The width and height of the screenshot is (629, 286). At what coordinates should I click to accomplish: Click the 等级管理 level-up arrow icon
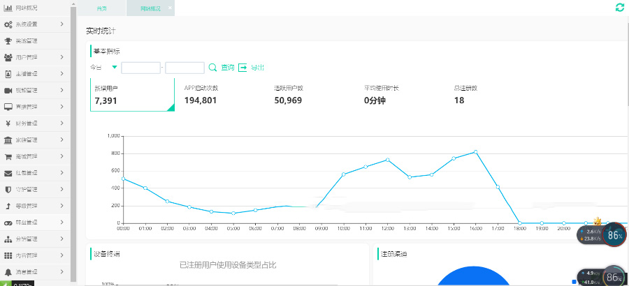click(8, 206)
